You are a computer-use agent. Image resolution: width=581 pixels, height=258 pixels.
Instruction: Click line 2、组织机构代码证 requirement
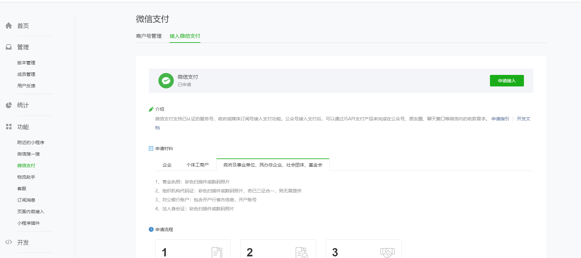tap(228, 191)
